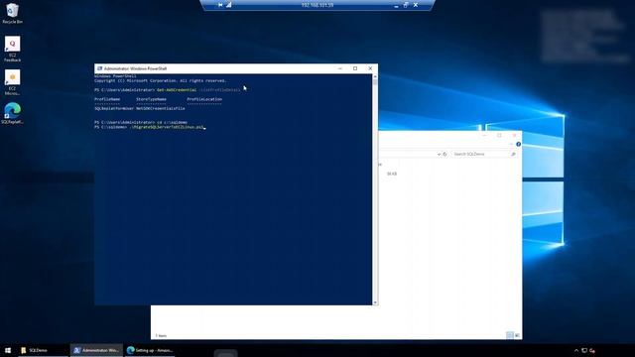
Task: Show hidden system tray icons chevron
Action: pos(576,350)
